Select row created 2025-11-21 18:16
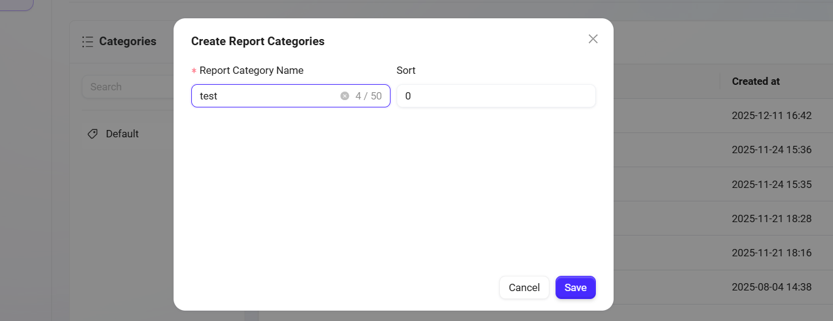This screenshot has height=321, width=833. click(771, 252)
